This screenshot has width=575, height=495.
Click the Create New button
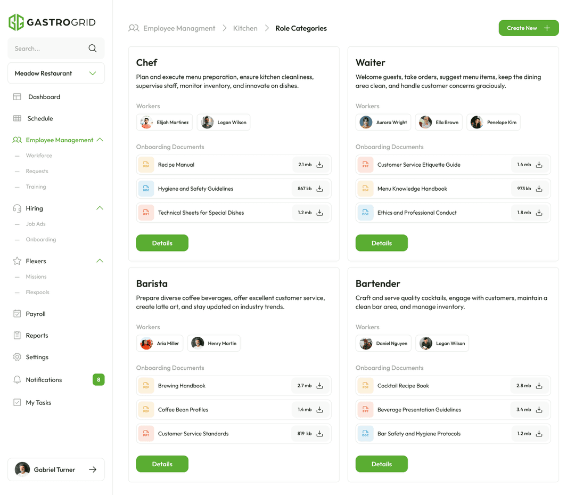529,28
